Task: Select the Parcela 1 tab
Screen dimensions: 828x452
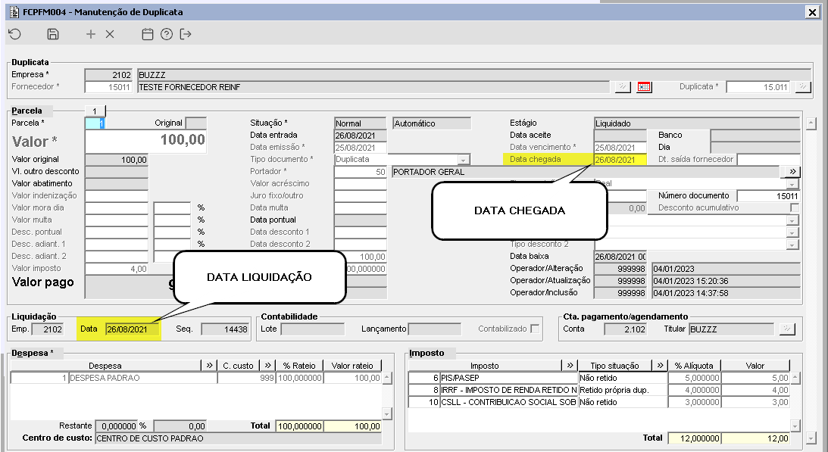Action: click(x=95, y=111)
